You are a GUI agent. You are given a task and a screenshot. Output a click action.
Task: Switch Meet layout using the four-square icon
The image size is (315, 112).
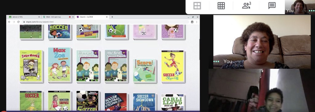point(197,6)
